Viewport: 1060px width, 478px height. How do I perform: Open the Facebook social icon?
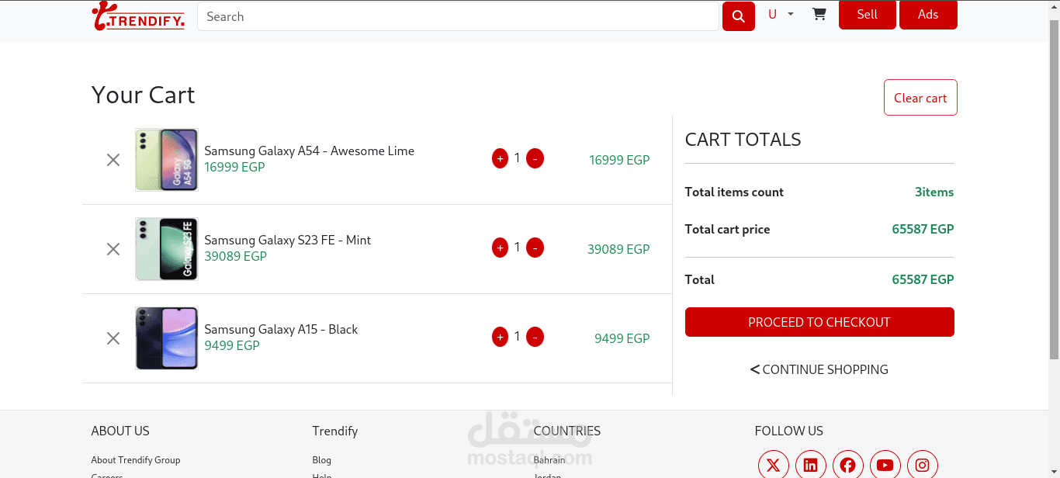[848, 465]
